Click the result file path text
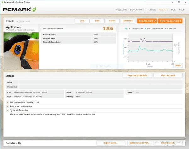The height and width of the screenshot is (149, 189). click(x=52, y=114)
